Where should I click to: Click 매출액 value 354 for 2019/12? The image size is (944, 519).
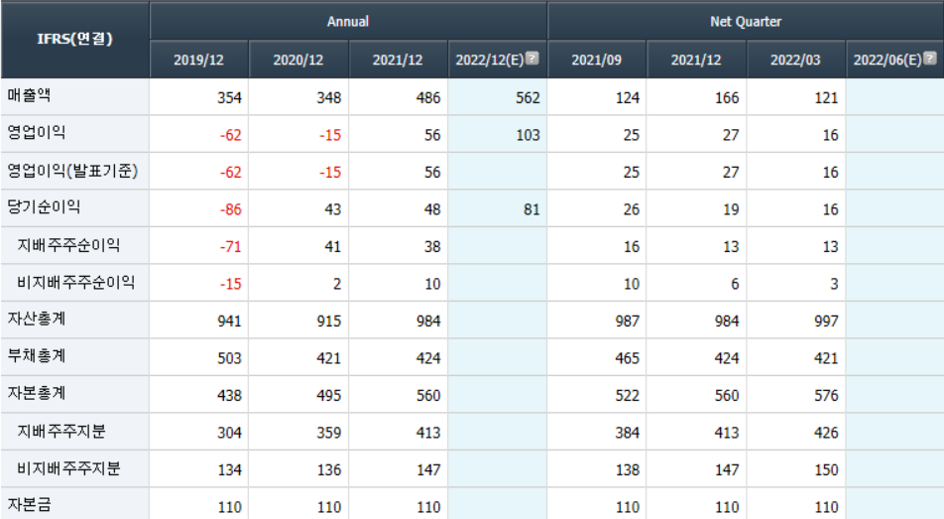point(229,97)
